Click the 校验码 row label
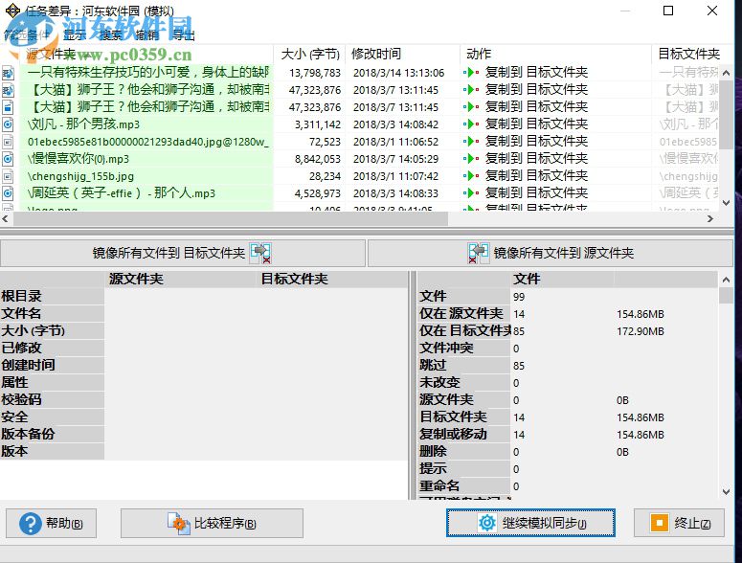The height and width of the screenshot is (563, 742). pyautogui.click(x=21, y=400)
